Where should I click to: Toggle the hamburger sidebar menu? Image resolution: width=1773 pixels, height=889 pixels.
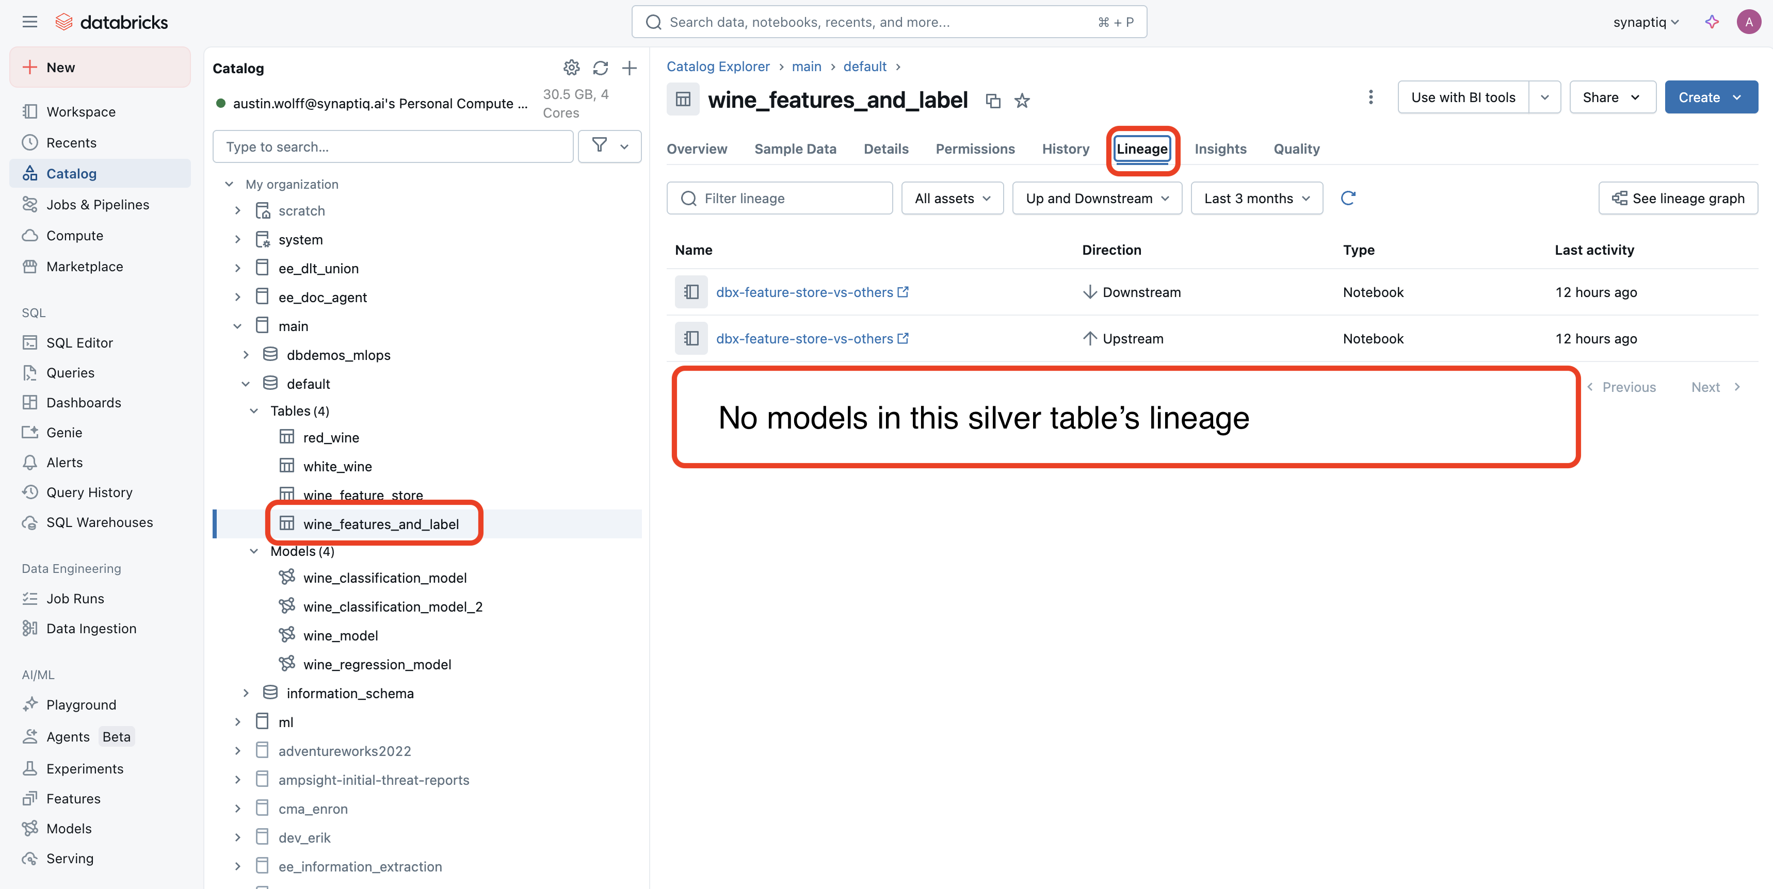[29, 22]
